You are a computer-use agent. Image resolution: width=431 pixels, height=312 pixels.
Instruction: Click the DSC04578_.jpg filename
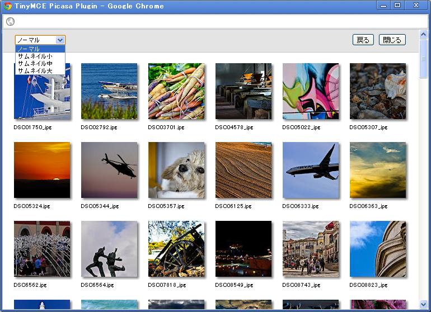234,127
